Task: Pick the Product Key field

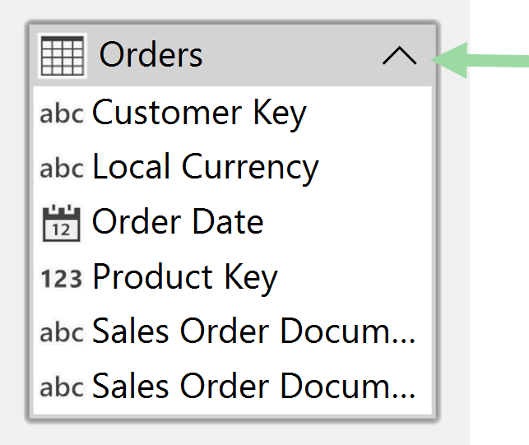Action: [x=185, y=277]
